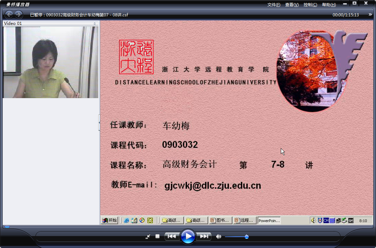
Task: Click the volume slider handle
Action: 246,237
